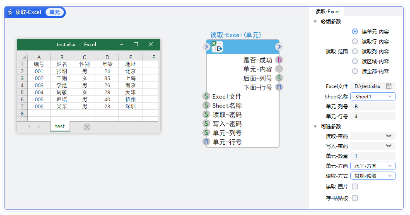Image resolution: width=410 pixels, height=215 pixels.
Task: Select the test sheet tab in Excel
Action: (60, 127)
